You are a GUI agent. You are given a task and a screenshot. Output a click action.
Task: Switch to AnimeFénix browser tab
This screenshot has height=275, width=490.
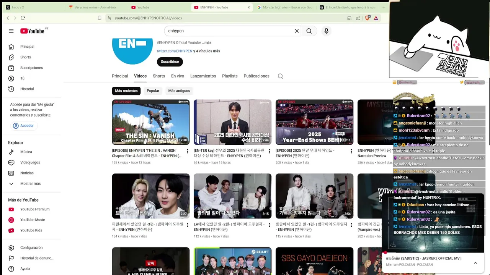point(96,7)
